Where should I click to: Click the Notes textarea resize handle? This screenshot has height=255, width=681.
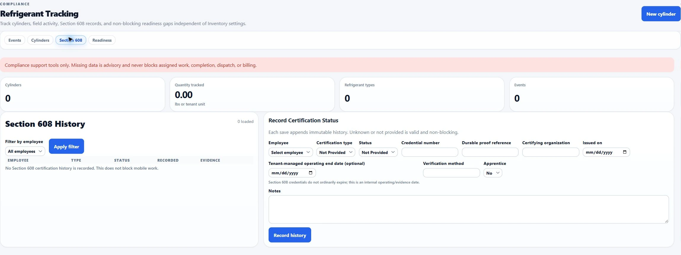[x=666, y=221]
